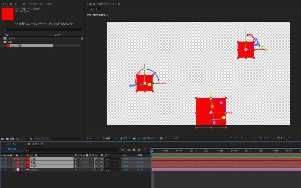Screen dimensions: 301x188
Task: Open the graph editor icon in timeline
Action: pyautogui.click(x=145, y=150)
